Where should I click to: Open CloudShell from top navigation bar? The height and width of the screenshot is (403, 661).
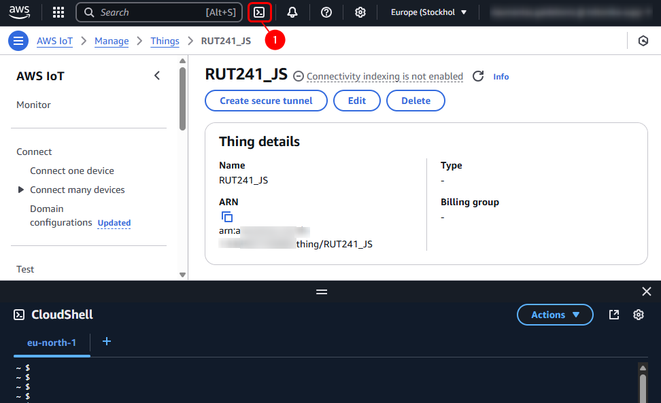coord(259,12)
